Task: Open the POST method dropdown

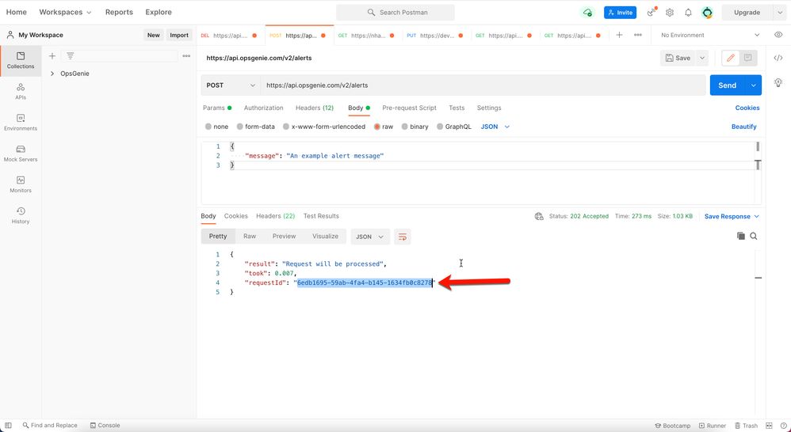Action: (x=231, y=85)
